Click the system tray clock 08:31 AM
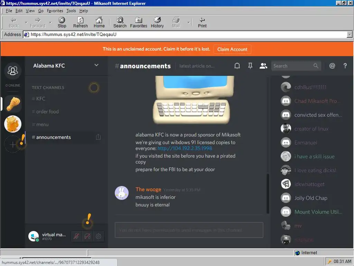This screenshot has width=354, height=266. pos(342,261)
